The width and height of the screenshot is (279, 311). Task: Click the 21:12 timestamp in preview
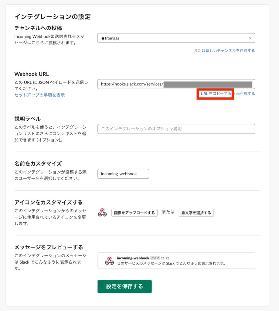(x=165, y=258)
